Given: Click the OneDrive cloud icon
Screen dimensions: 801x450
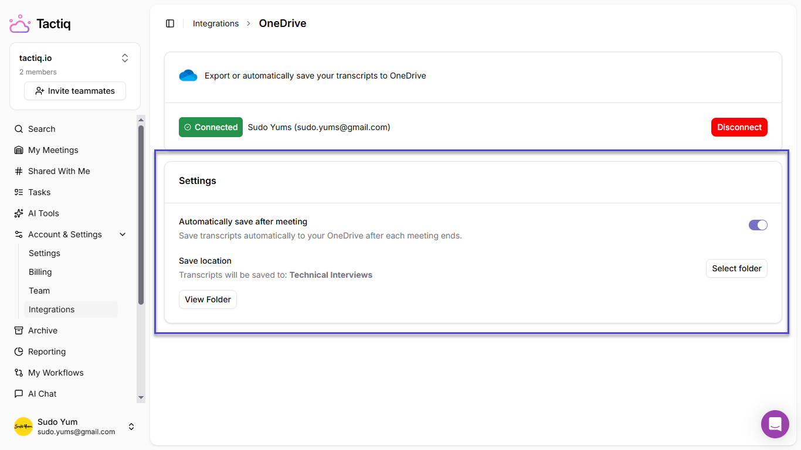Looking at the screenshot, I should tap(188, 75).
